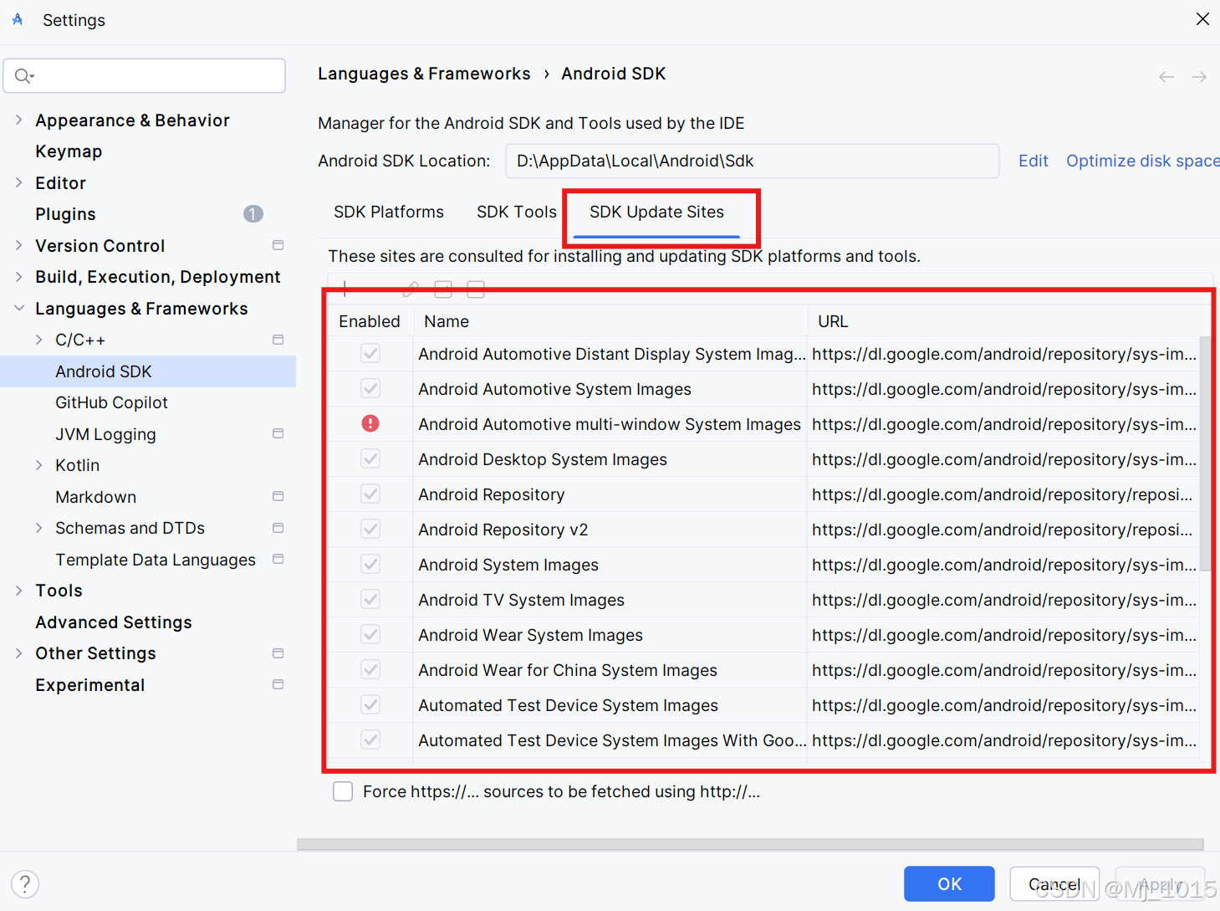Expand the Kotlin settings node
Image resolution: width=1220 pixels, height=911 pixels.
tap(38, 465)
